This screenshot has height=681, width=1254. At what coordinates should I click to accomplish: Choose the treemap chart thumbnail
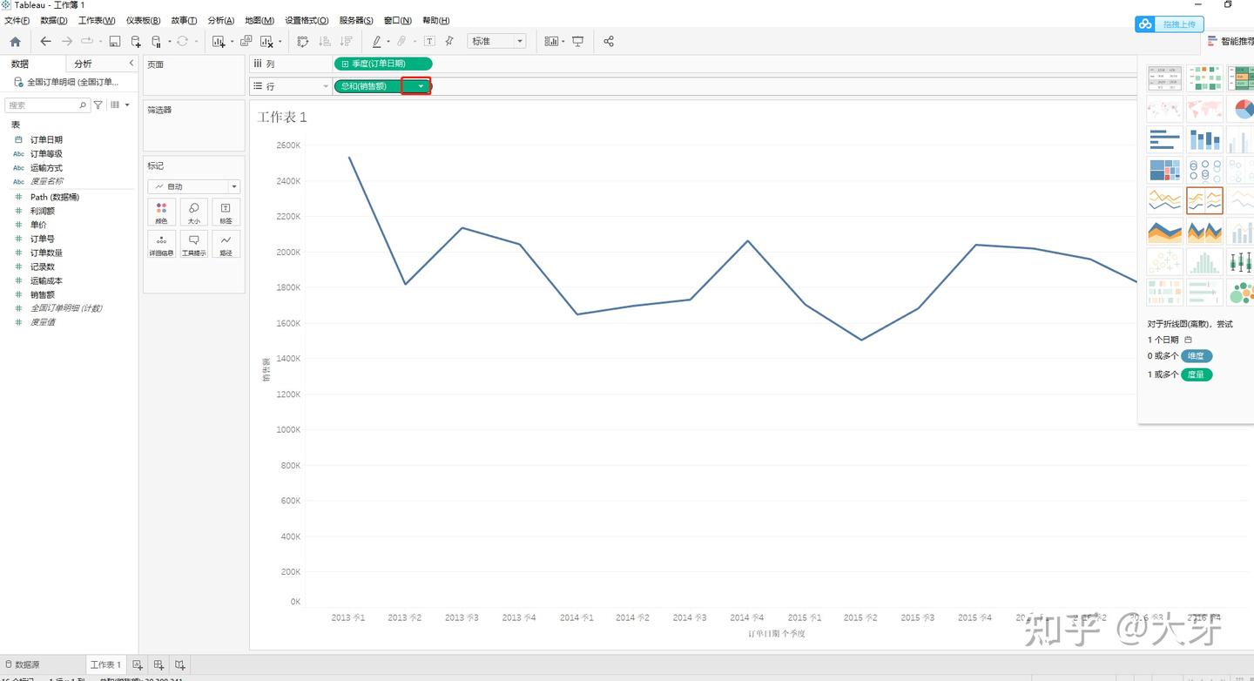pos(1164,170)
